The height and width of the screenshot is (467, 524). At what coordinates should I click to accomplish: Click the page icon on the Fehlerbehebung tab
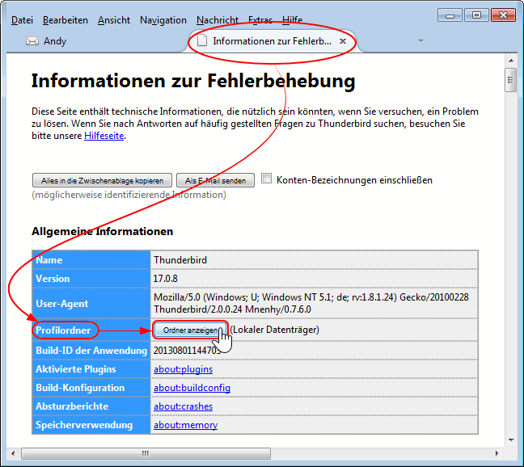tap(202, 40)
